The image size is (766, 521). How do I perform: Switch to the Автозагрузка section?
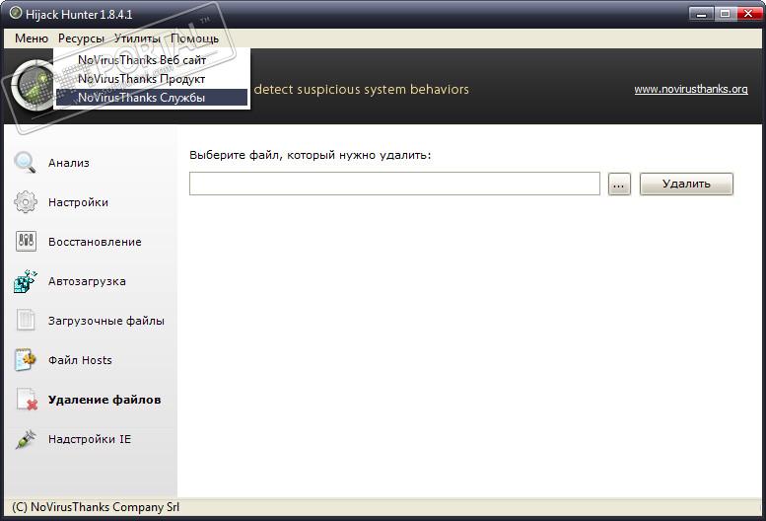click(87, 281)
